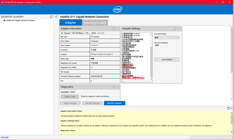Click main panel scrollbar down arrow
This screenshot has height=140, width=234.
pos(232,99)
